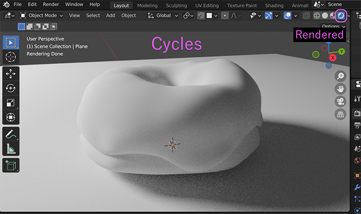This screenshot has height=214, width=361.
Task: Open the Window menu
Action: [x=74, y=4]
